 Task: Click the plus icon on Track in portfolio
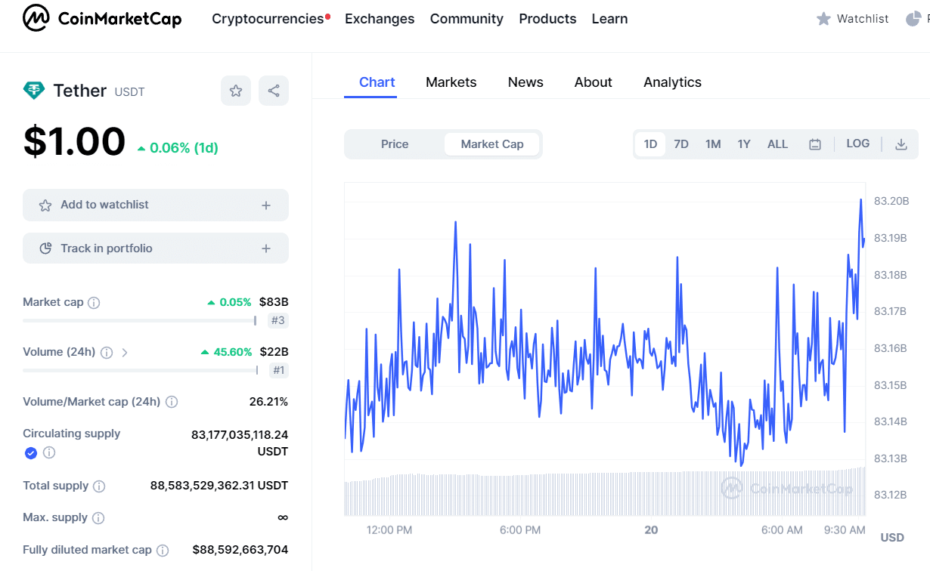coord(266,248)
